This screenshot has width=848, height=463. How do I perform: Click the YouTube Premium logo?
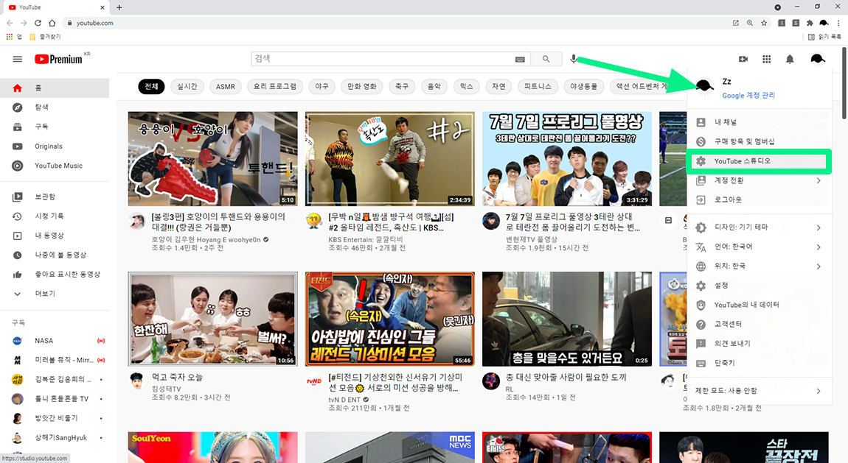pyautogui.click(x=60, y=59)
